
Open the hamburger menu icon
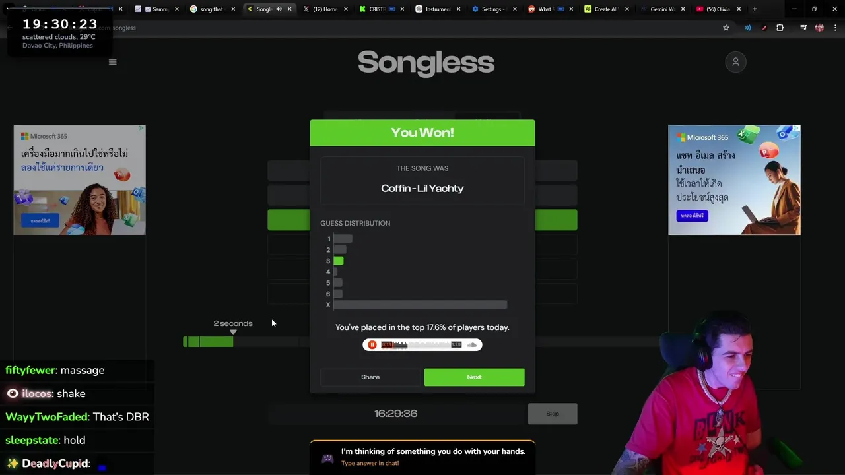(x=112, y=62)
